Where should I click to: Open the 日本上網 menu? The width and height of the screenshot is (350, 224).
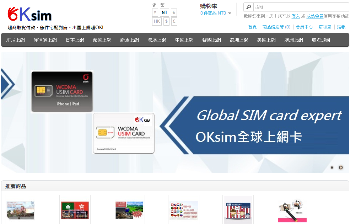pos(75,40)
